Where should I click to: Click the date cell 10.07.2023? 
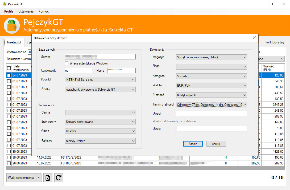(44, 163)
